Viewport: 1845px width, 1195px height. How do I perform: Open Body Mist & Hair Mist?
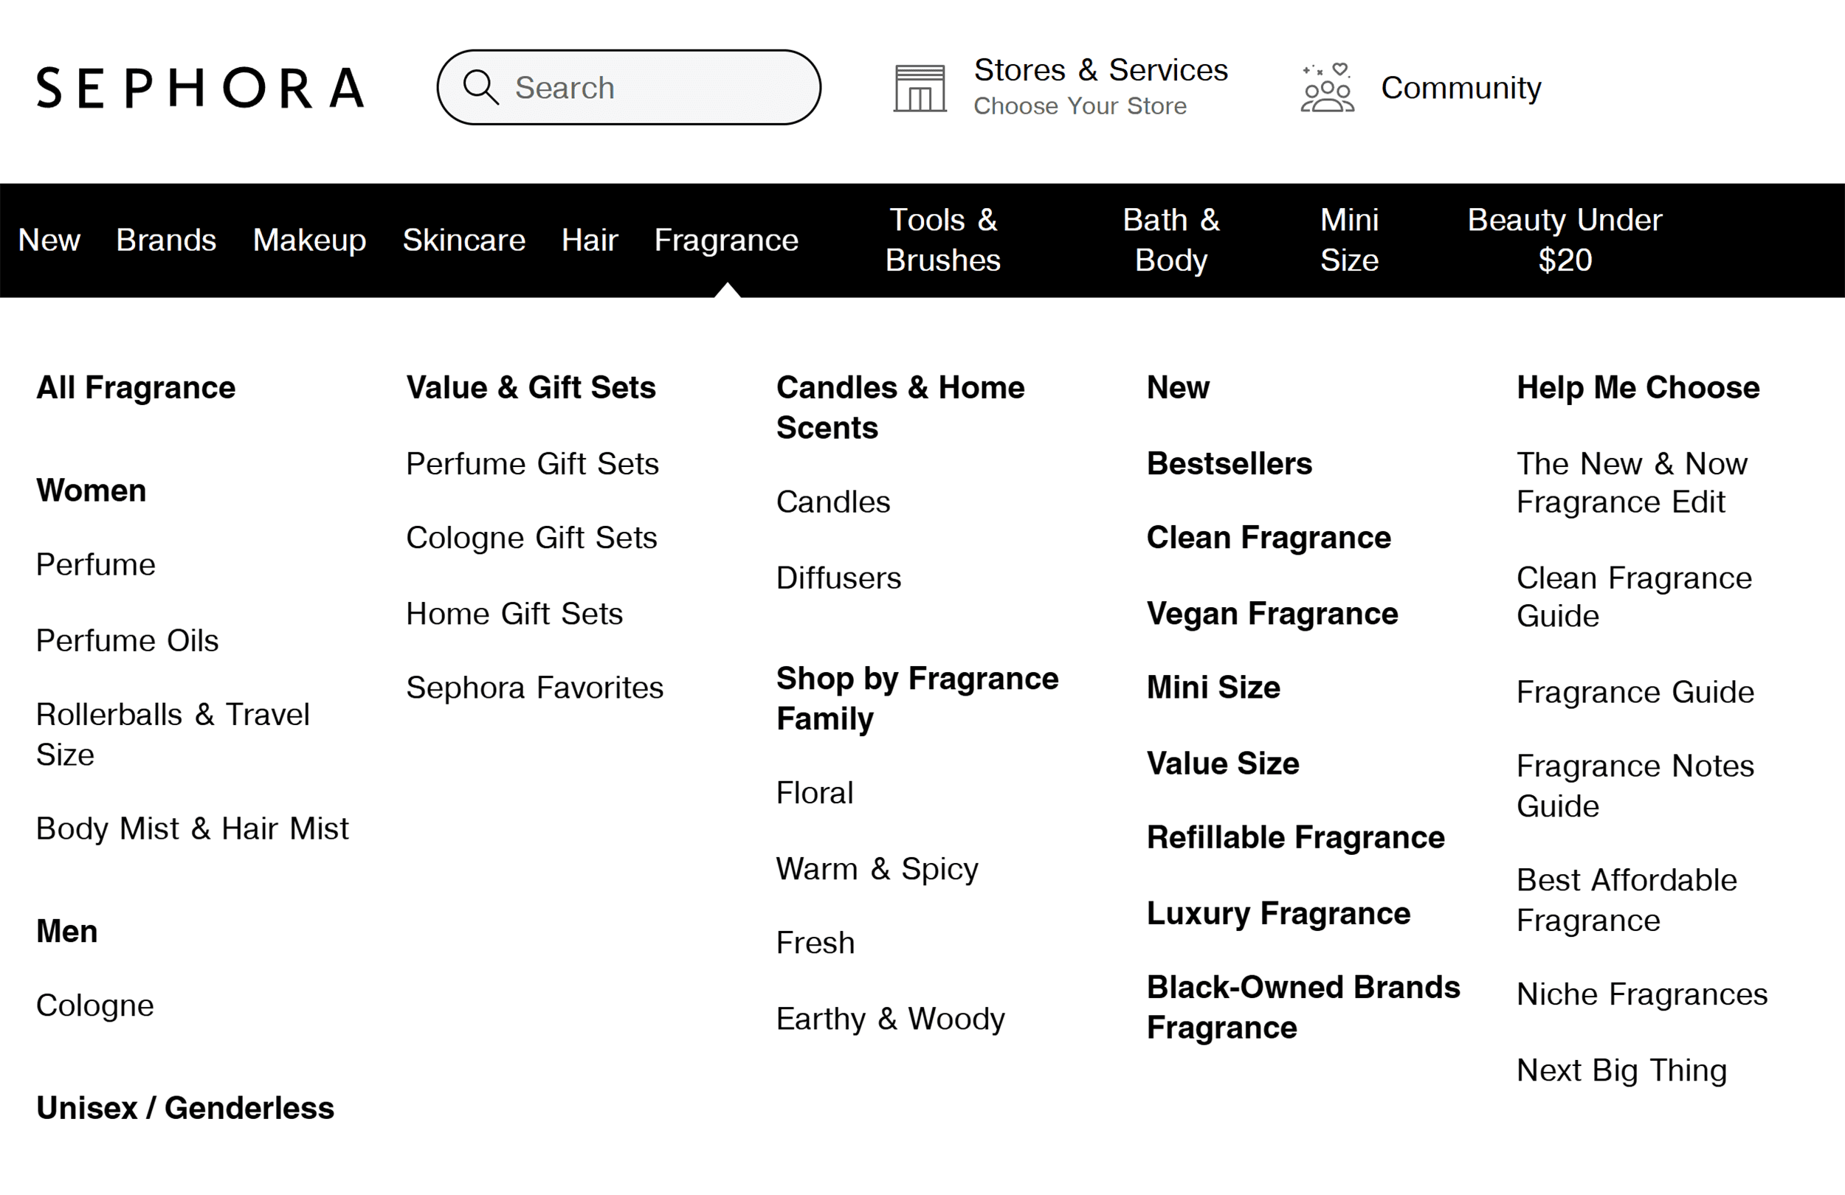click(193, 828)
